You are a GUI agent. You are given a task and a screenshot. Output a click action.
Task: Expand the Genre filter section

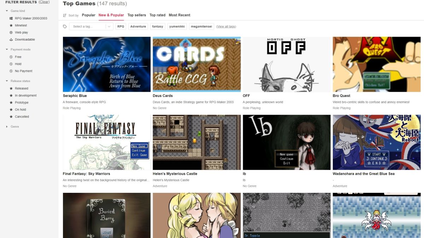[x=14, y=127]
